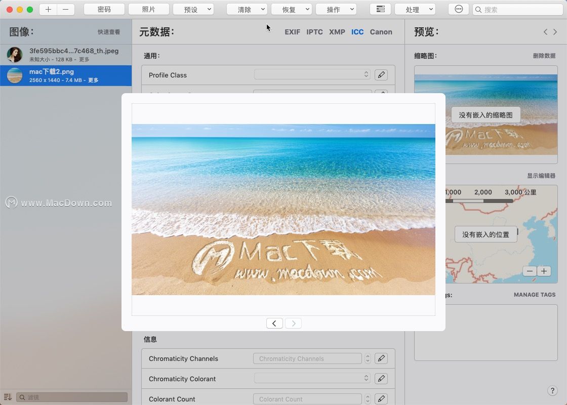This screenshot has height=405, width=567.
Task: Focus the 搜索 search field
Action: 517,10
